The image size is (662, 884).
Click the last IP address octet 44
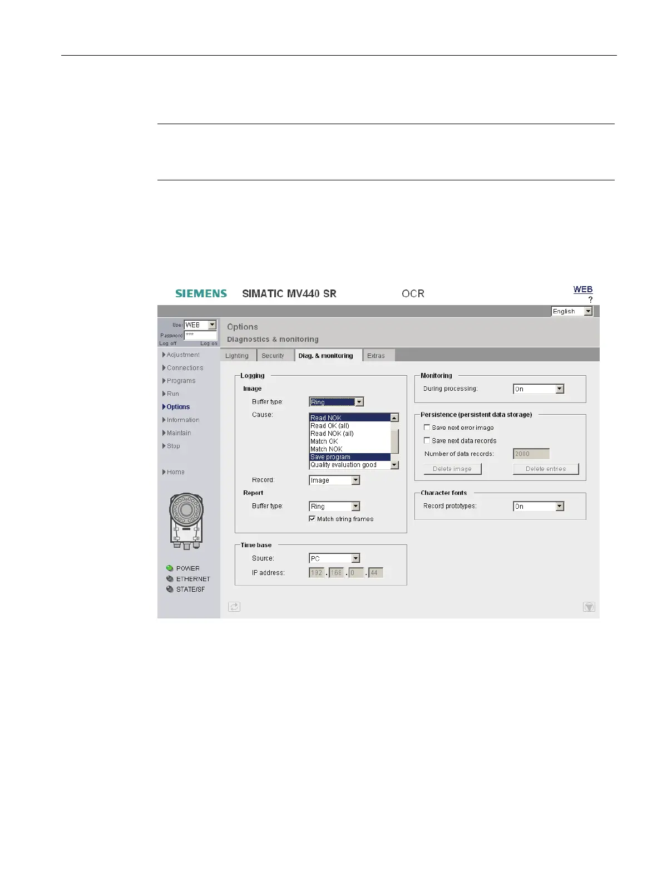pyautogui.click(x=376, y=573)
